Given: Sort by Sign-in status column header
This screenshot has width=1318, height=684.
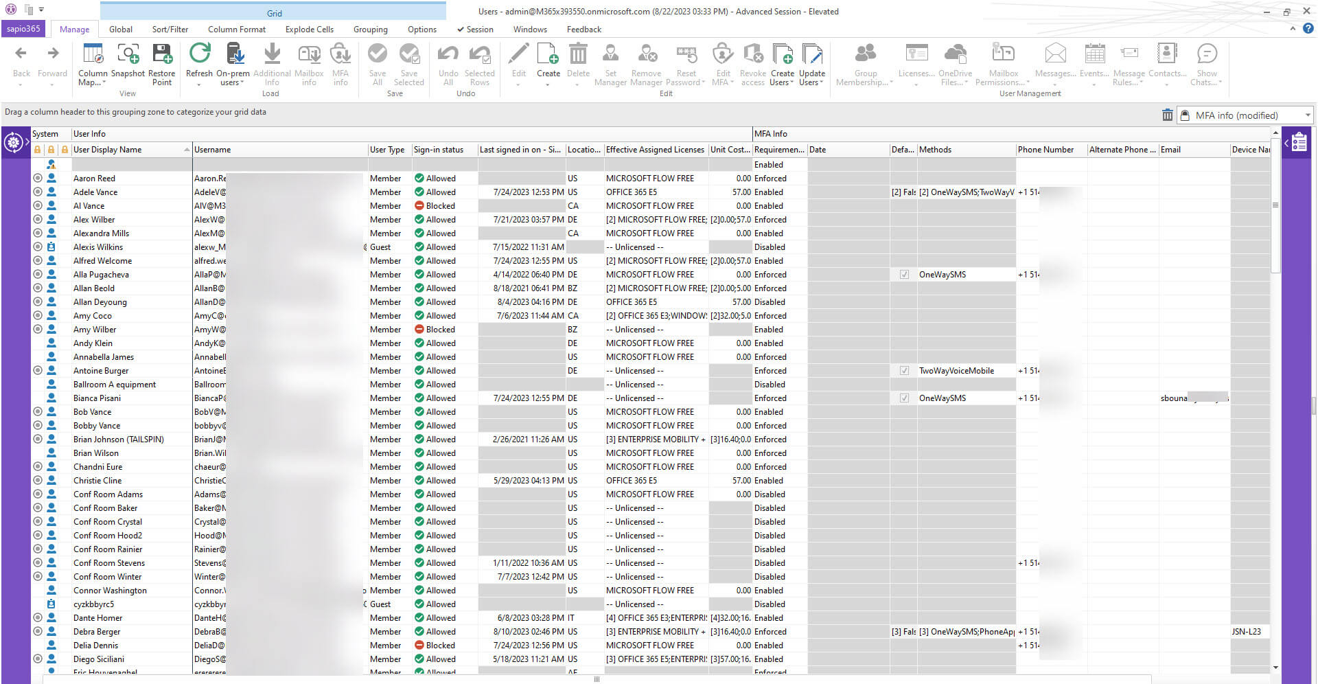Looking at the screenshot, I should tap(444, 150).
